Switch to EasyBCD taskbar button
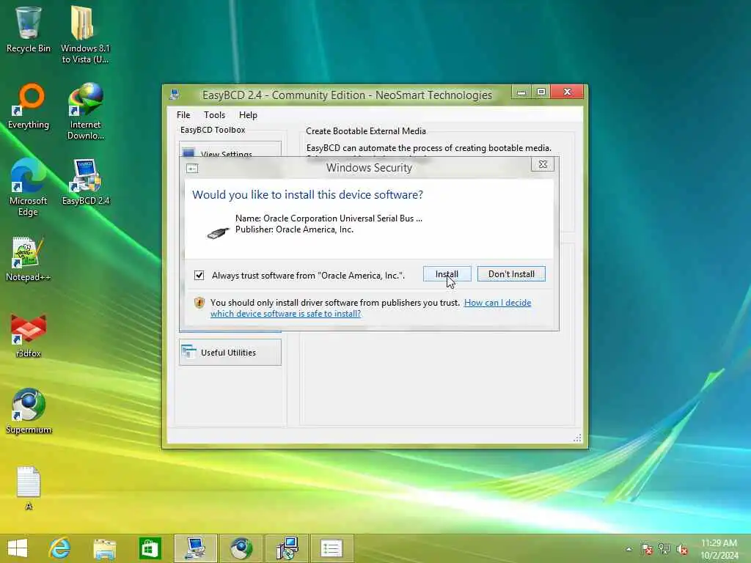The height and width of the screenshot is (563, 751). coord(195,548)
